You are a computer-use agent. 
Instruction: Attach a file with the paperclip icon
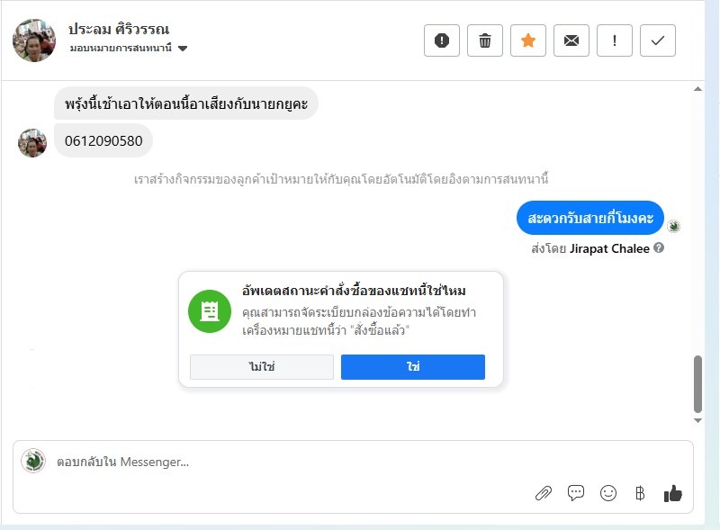(x=544, y=493)
